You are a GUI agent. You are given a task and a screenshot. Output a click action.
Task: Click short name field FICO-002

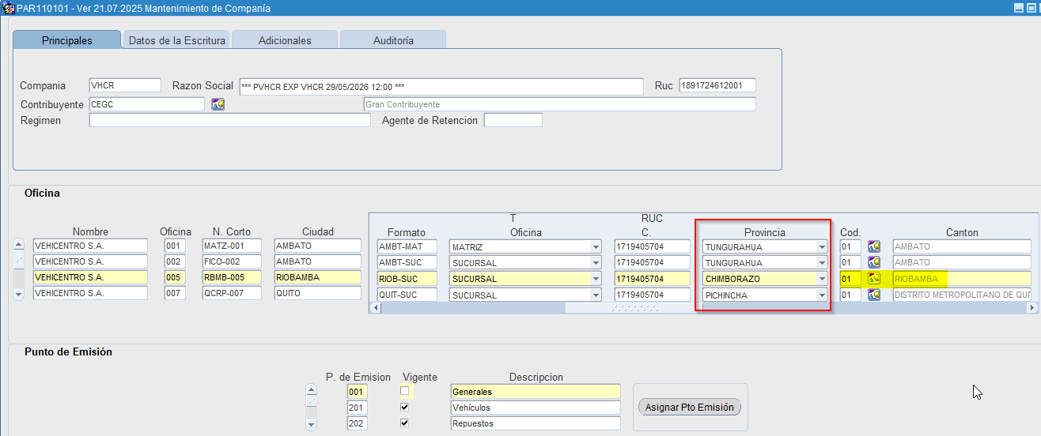pos(232,261)
